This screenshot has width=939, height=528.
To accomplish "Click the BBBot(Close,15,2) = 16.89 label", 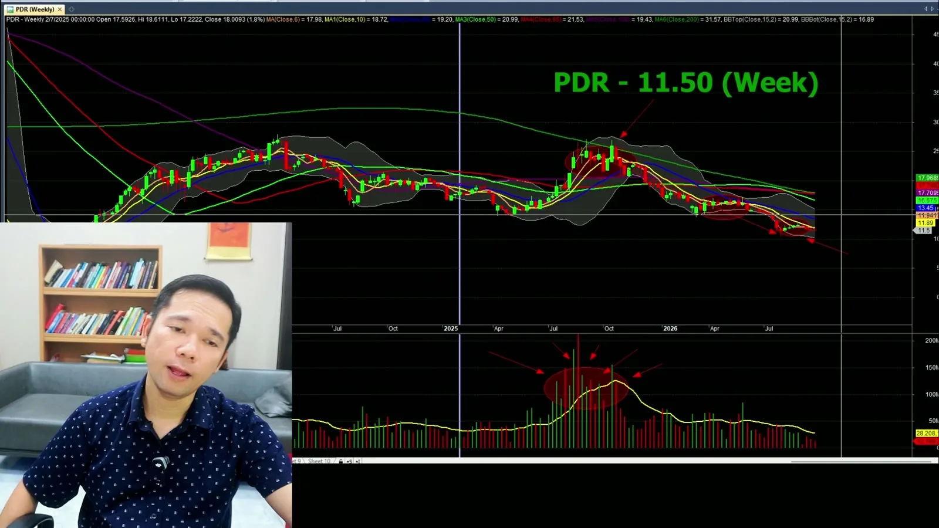I will 837,19.
